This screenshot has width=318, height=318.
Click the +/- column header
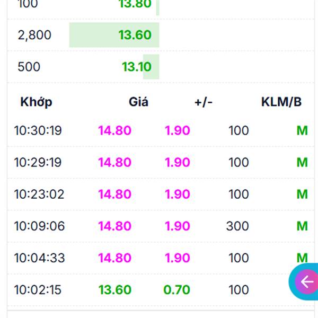point(204,102)
